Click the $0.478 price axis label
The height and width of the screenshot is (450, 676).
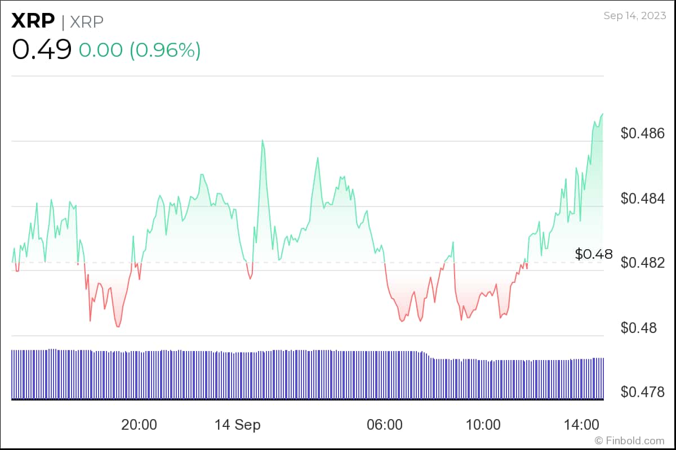[x=643, y=391]
